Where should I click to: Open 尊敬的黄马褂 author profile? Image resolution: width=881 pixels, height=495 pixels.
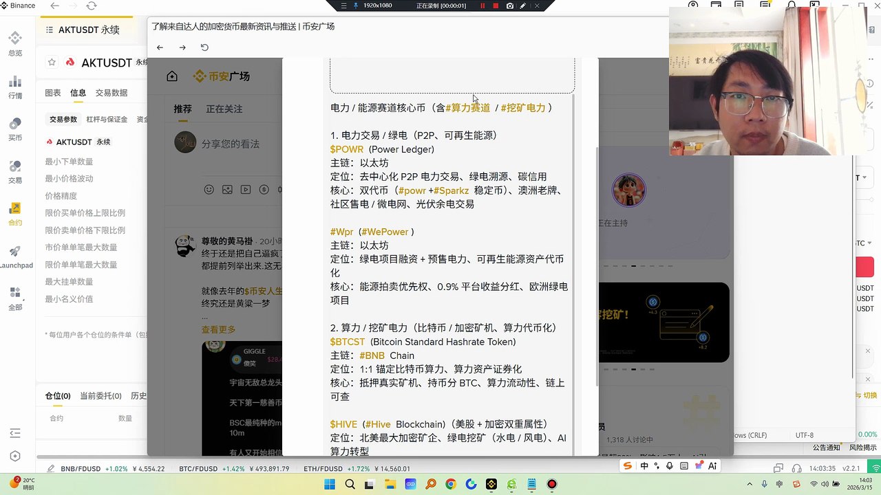[x=227, y=241]
